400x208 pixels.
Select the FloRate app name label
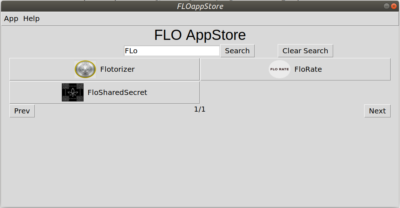(x=308, y=69)
